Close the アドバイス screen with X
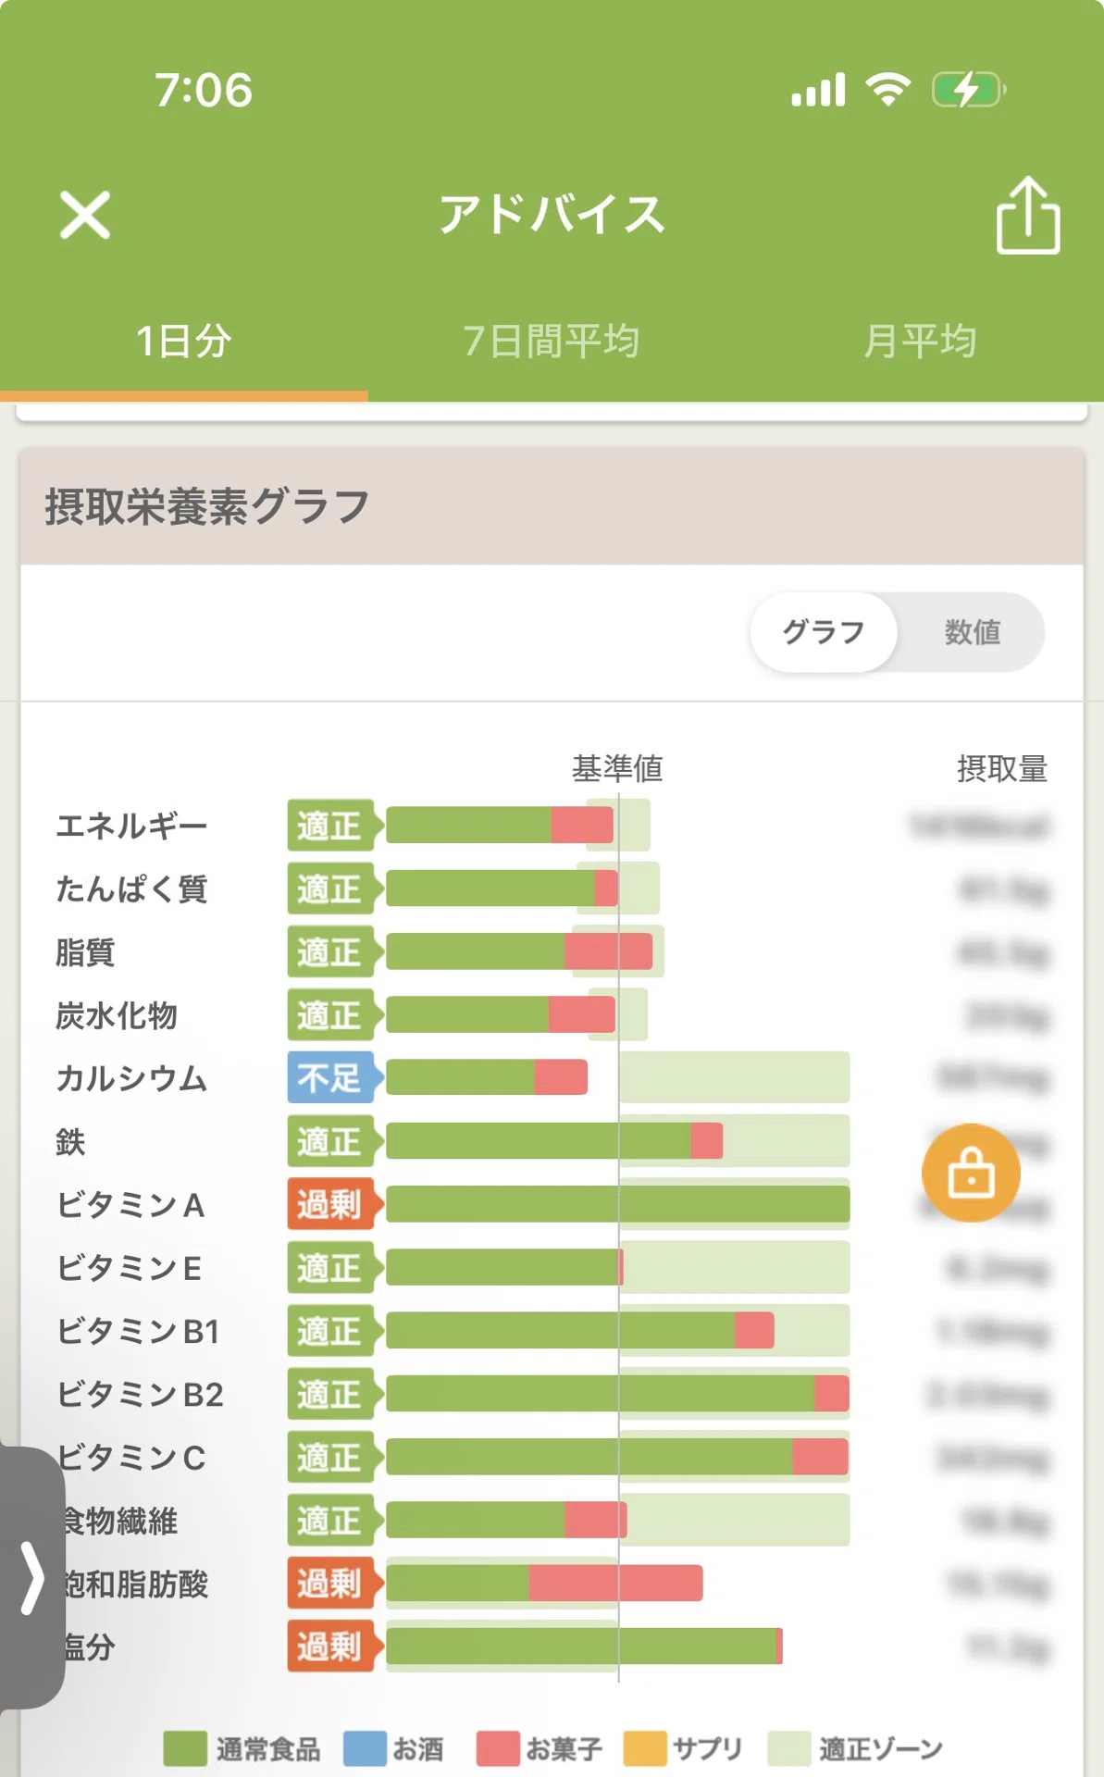The image size is (1104, 1777). (85, 215)
